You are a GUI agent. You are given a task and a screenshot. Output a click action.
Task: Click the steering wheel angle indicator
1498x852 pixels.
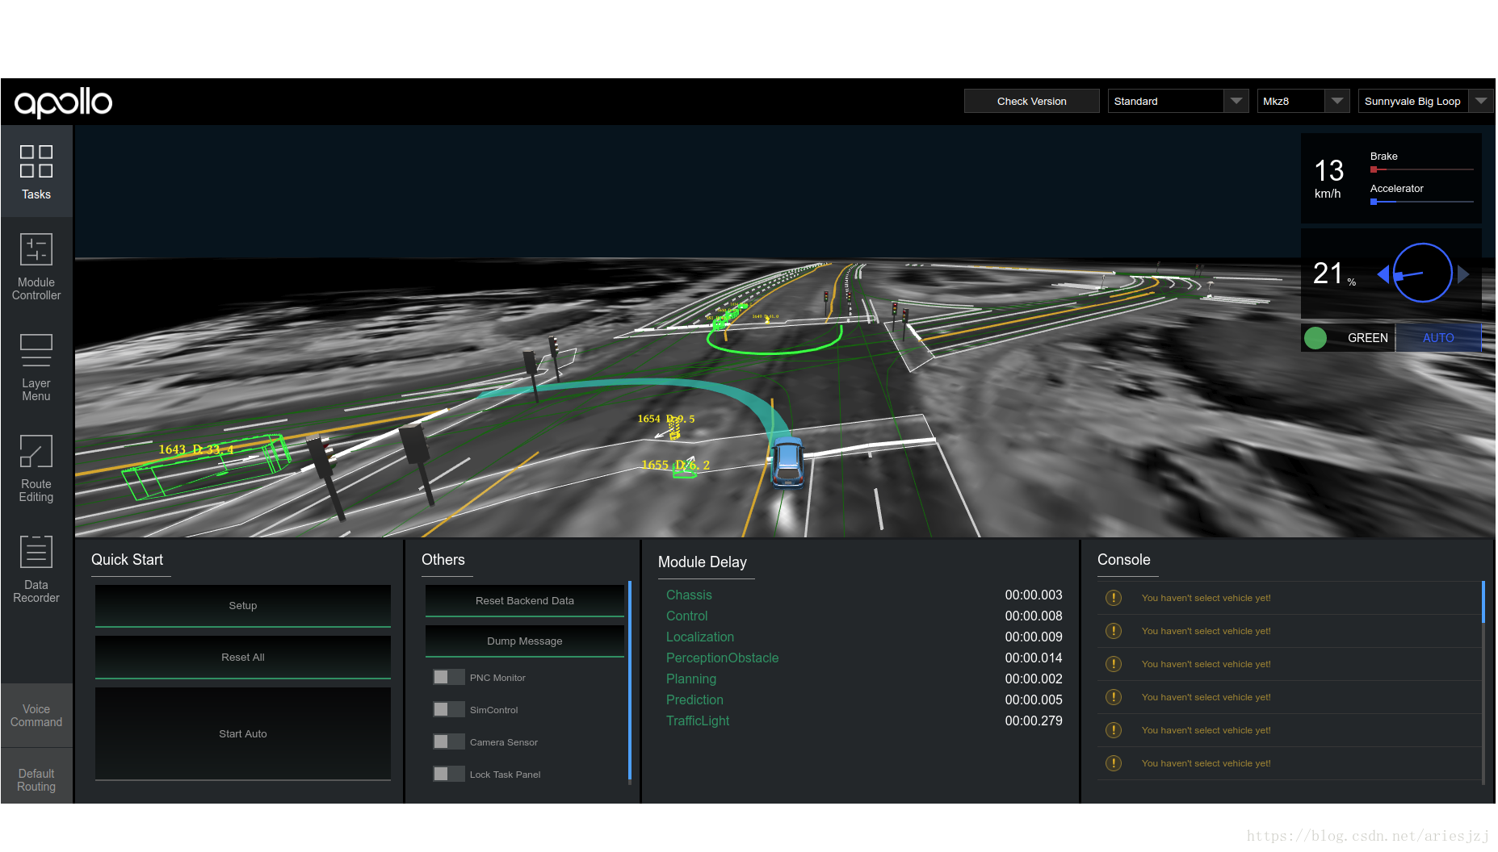1423,273
